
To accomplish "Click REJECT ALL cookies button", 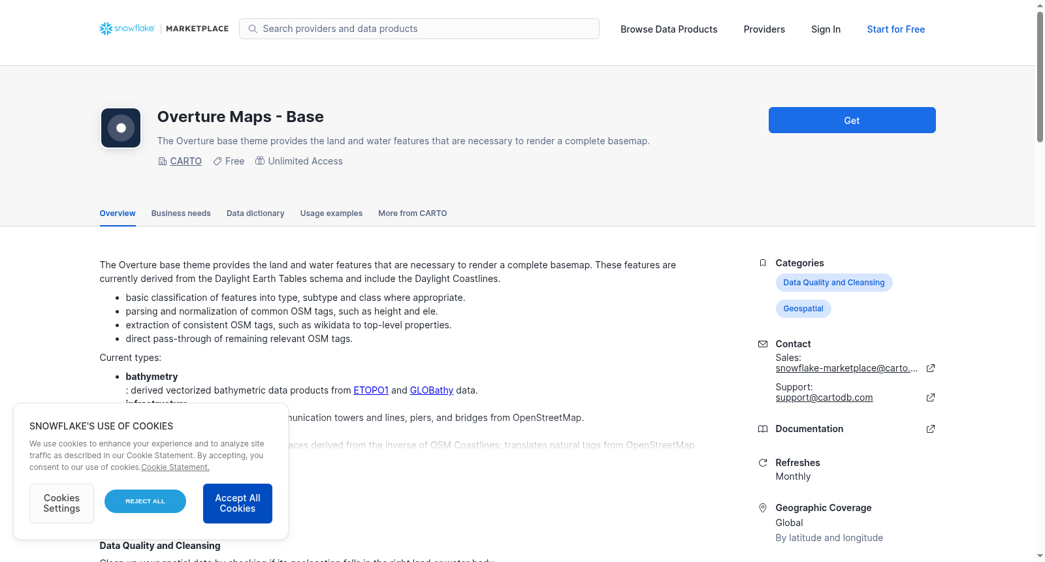I will click(145, 501).
